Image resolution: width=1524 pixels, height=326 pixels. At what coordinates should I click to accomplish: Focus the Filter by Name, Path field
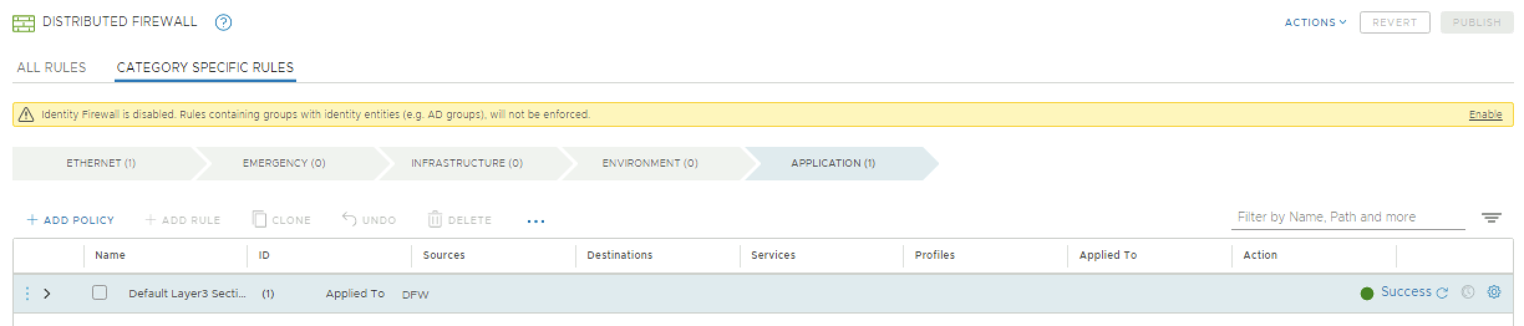(1347, 217)
